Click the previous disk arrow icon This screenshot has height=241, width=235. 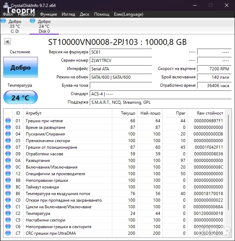pyautogui.click(x=7, y=42)
